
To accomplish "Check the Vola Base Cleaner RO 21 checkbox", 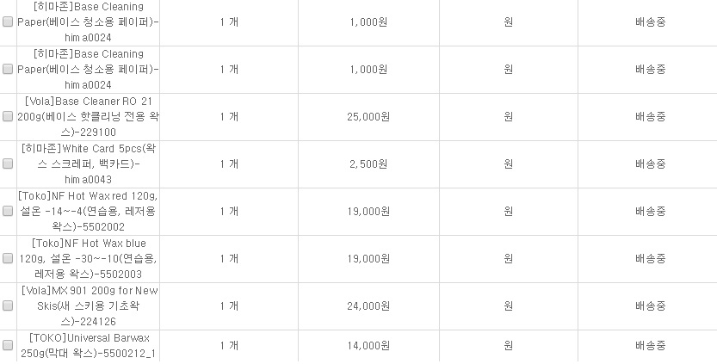I will (x=8, y=117).
